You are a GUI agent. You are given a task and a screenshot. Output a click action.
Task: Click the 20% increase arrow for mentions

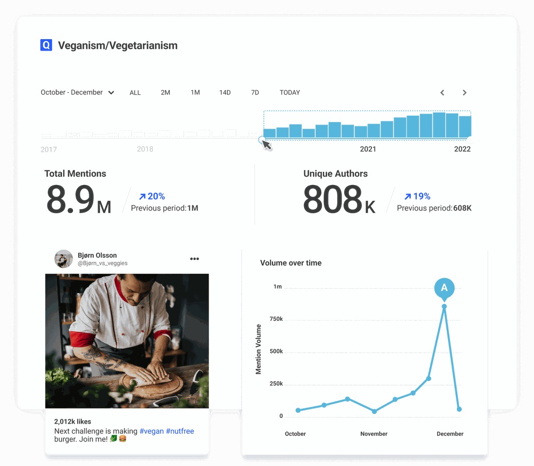coord(142,197)
